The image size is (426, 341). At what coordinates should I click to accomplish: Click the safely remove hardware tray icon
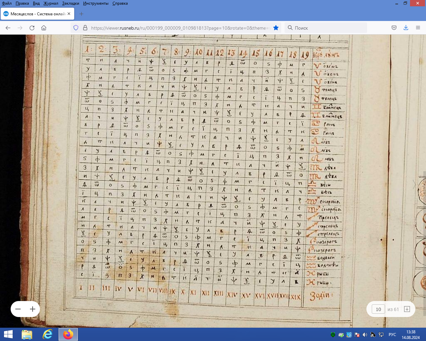coord(341,335)
